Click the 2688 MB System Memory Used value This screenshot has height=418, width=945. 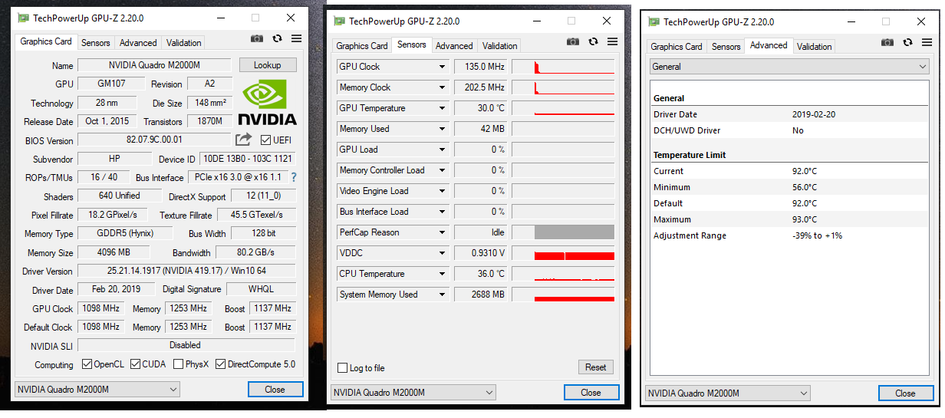click(481, 295)
